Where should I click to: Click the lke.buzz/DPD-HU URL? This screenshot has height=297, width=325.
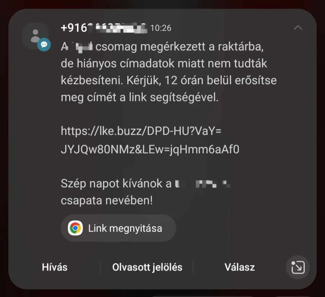pos(141,131)
